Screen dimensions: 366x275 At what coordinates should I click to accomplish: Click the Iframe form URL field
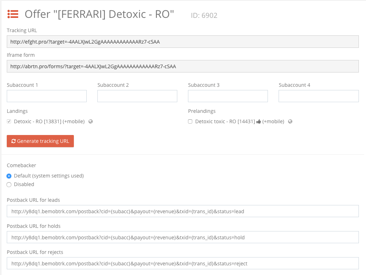[183, 66]
